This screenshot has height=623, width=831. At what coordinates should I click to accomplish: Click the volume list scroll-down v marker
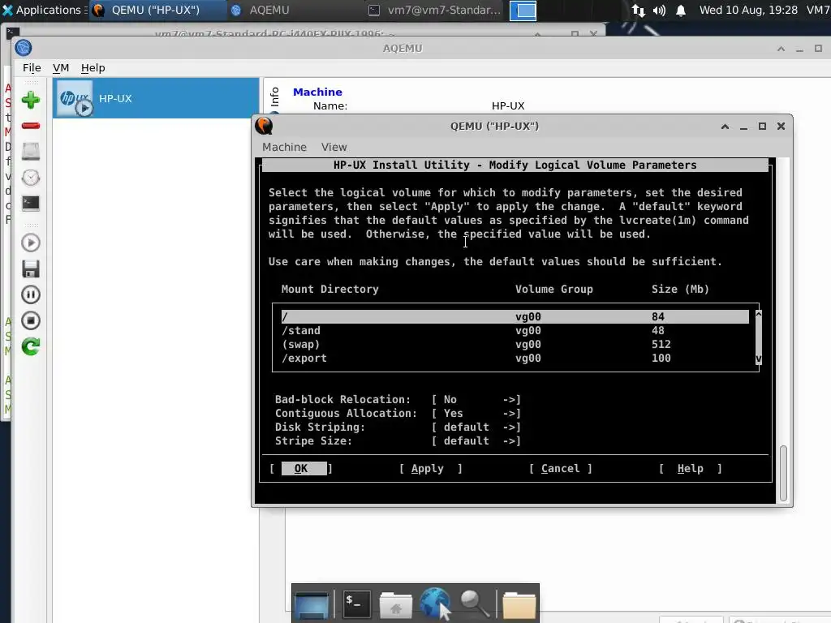pyautogui.click(x=759, y=359)
